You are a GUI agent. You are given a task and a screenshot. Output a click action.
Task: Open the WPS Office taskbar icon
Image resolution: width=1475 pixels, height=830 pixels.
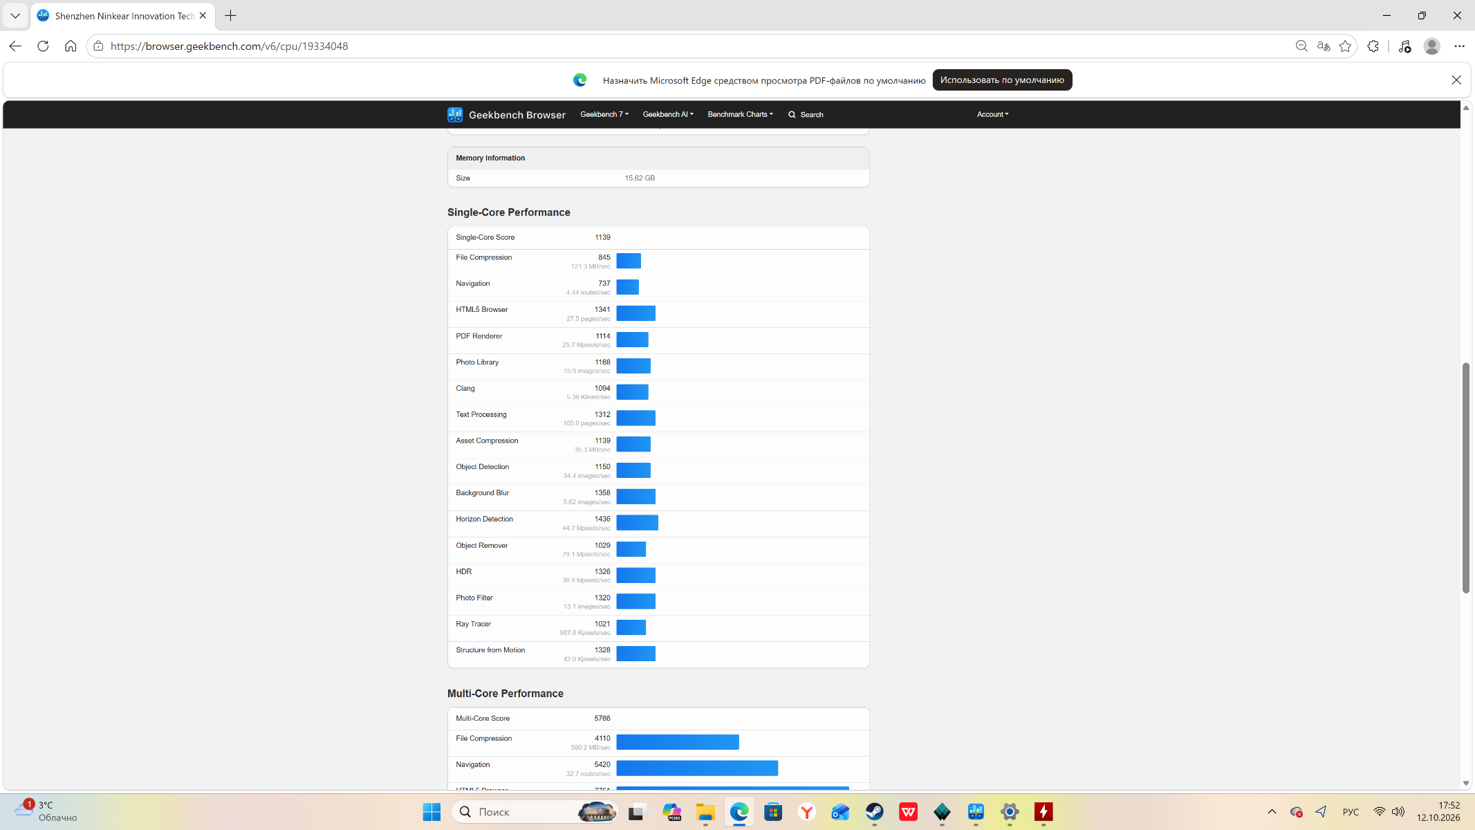click(908, 811)
